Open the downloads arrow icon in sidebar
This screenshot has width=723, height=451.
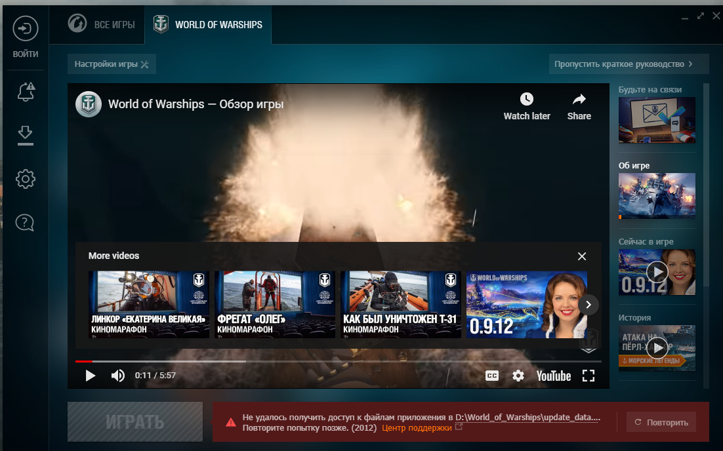click(26, 135)
